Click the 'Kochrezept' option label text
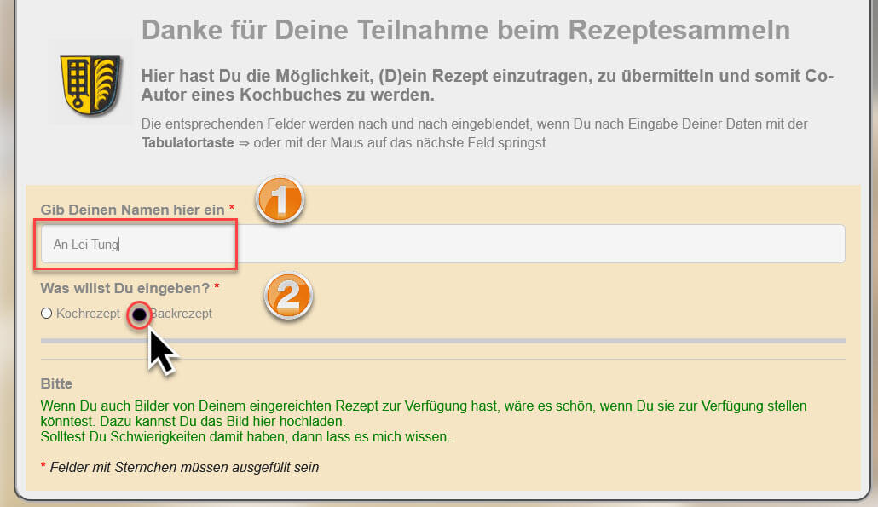 click(x=88, y=314)
